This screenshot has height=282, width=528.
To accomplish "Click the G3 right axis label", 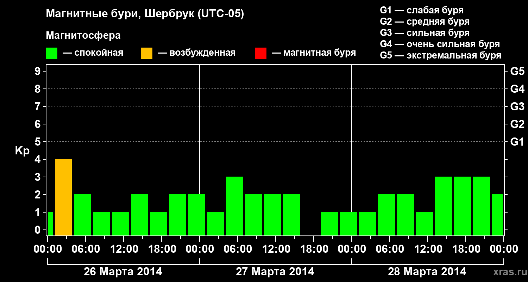I will 517,106.
